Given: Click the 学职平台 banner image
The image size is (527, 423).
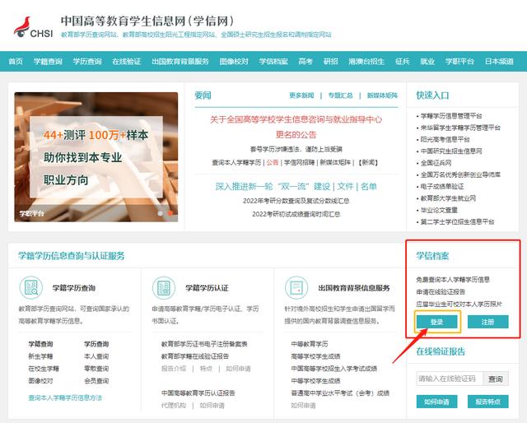Looking at the screenshot, I should click(x=96, y=156).
